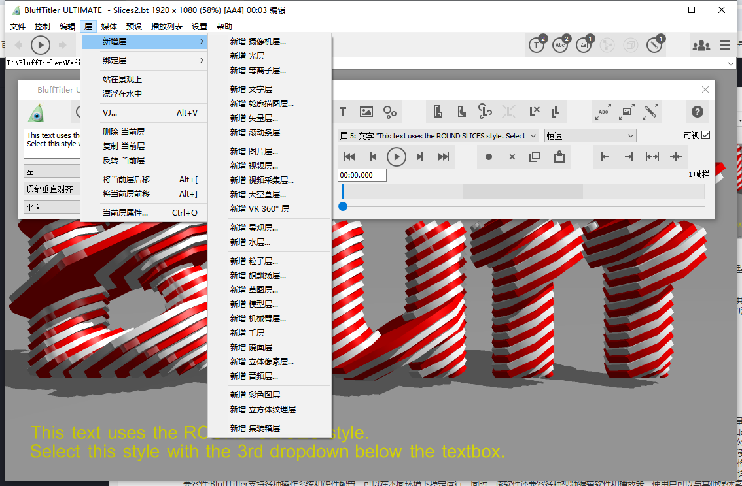Open the 播放列表 menu
742x486 pixels.
[x=167, y=26]
